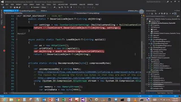This screenshot has width=181, height=102.
Task: Collapse the LoadObject method at line 70
Action: point(17,40)
